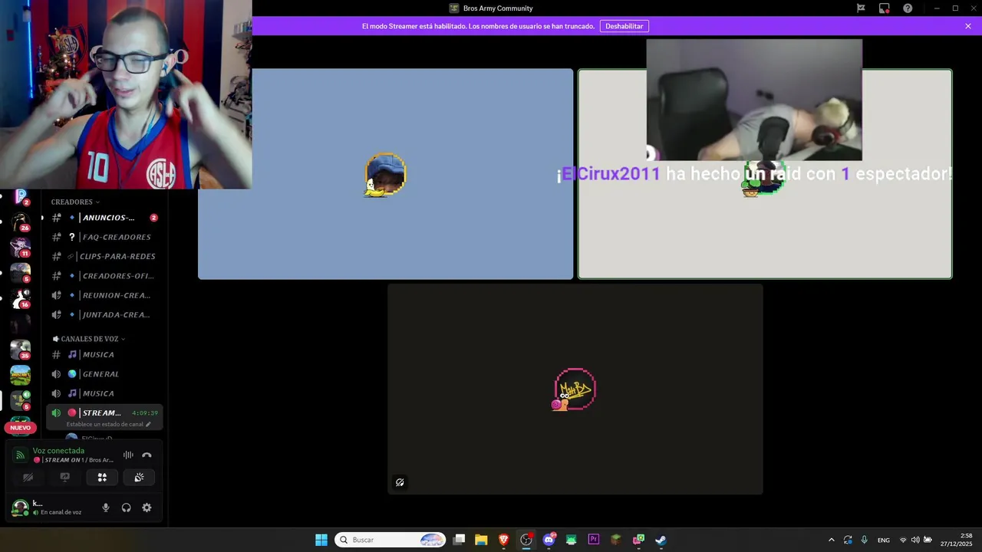Screen dimensions: 982x552
Task: Open Steam from the taskbar
Action: [661, 540]
